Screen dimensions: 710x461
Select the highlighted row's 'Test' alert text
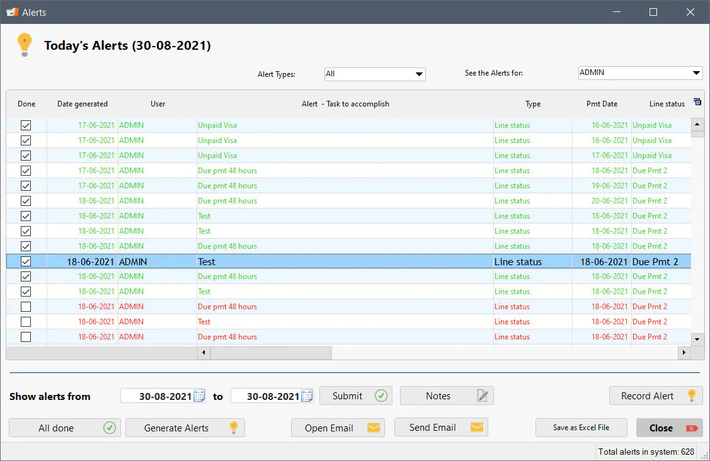click(x=207, y=262)
